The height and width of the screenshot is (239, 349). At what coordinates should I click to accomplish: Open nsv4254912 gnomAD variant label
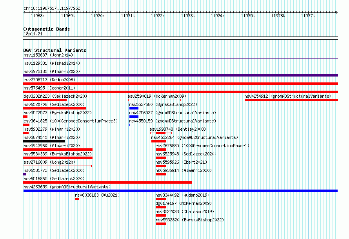tap(288, 96)
